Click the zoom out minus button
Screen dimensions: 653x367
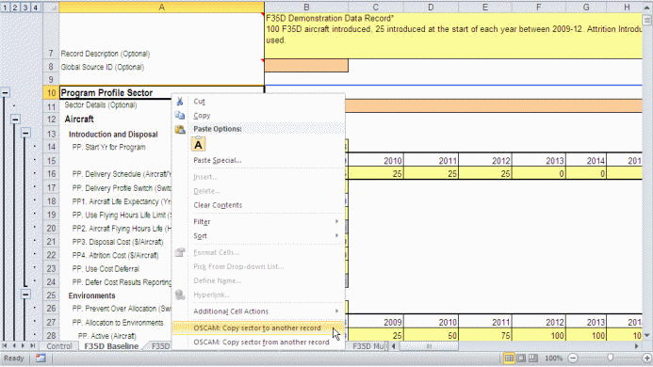pos(573,358)
